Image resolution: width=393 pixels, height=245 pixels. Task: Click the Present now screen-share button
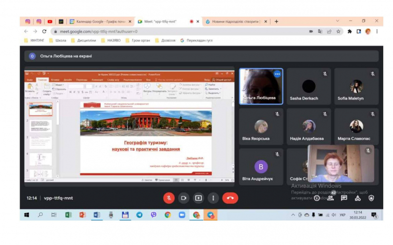pyautogui.click(x=198, y=198)
